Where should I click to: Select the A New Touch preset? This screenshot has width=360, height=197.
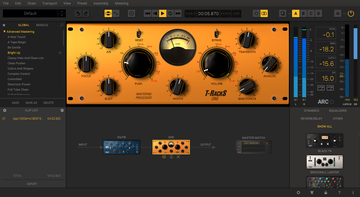pyautogui.click(x=17, y=37)
